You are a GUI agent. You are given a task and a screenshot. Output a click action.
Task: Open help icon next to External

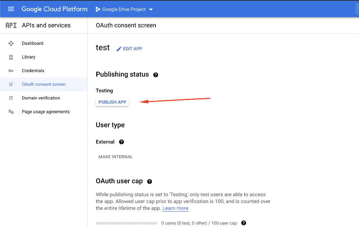(x=122, y=142)
